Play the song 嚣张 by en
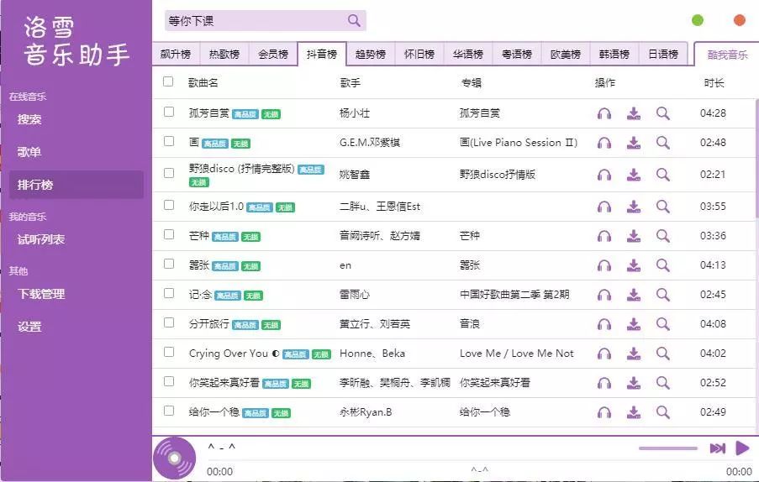 point(604,265)
